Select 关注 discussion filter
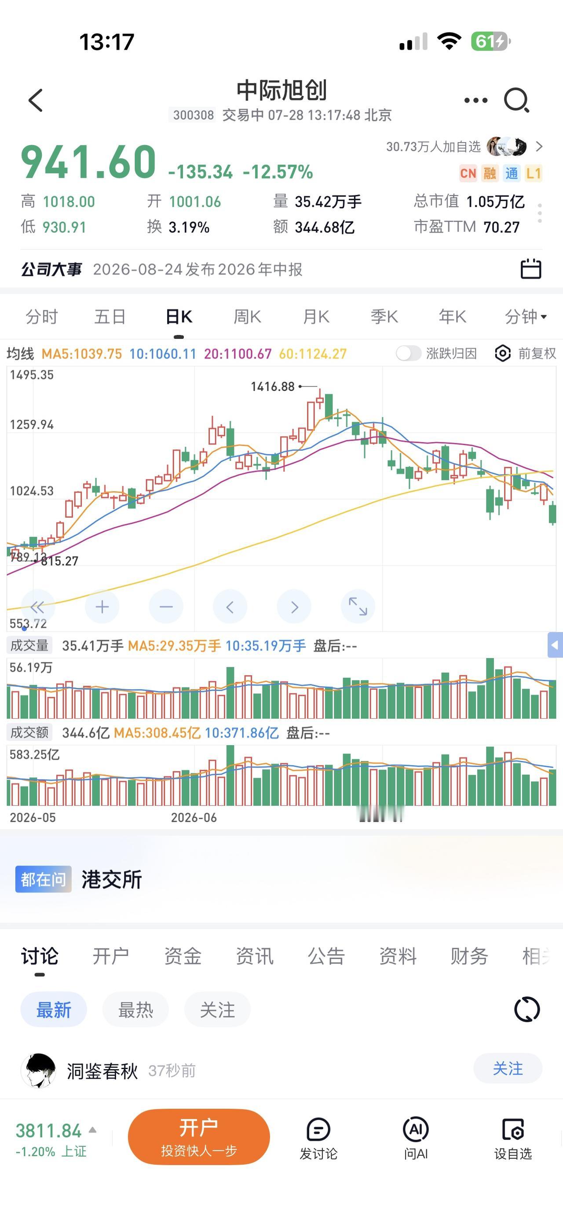Image resolution: width=563 pixels, height=1224 pixels. tap(217, 1009)
